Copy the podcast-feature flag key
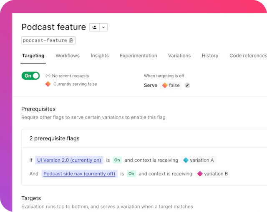 (x=71, y=40)
